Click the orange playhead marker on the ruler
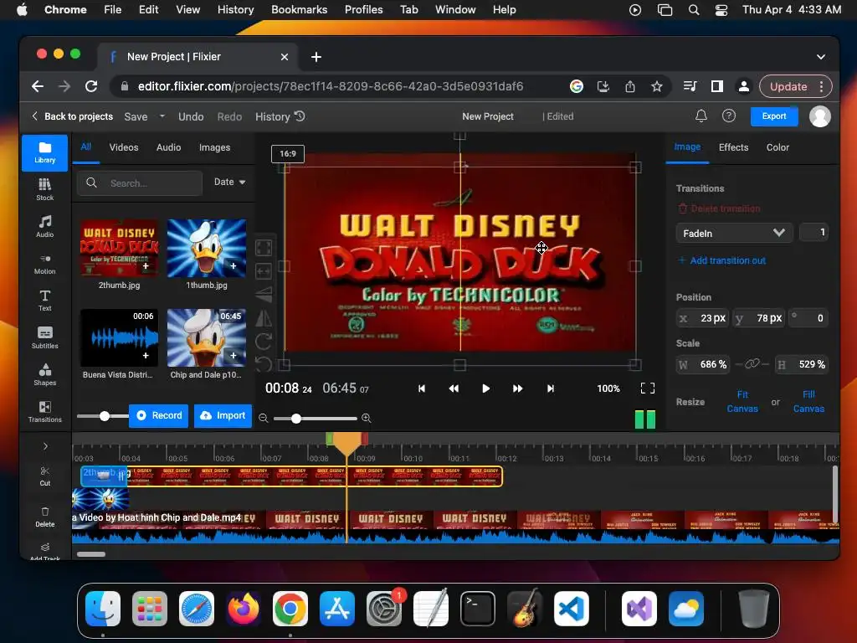Viewport: 857px width, 643px height. (x=346, y=444)
